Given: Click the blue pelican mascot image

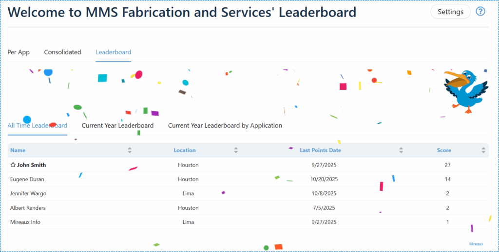Looking at the screenshot, I should pos(465,91).
